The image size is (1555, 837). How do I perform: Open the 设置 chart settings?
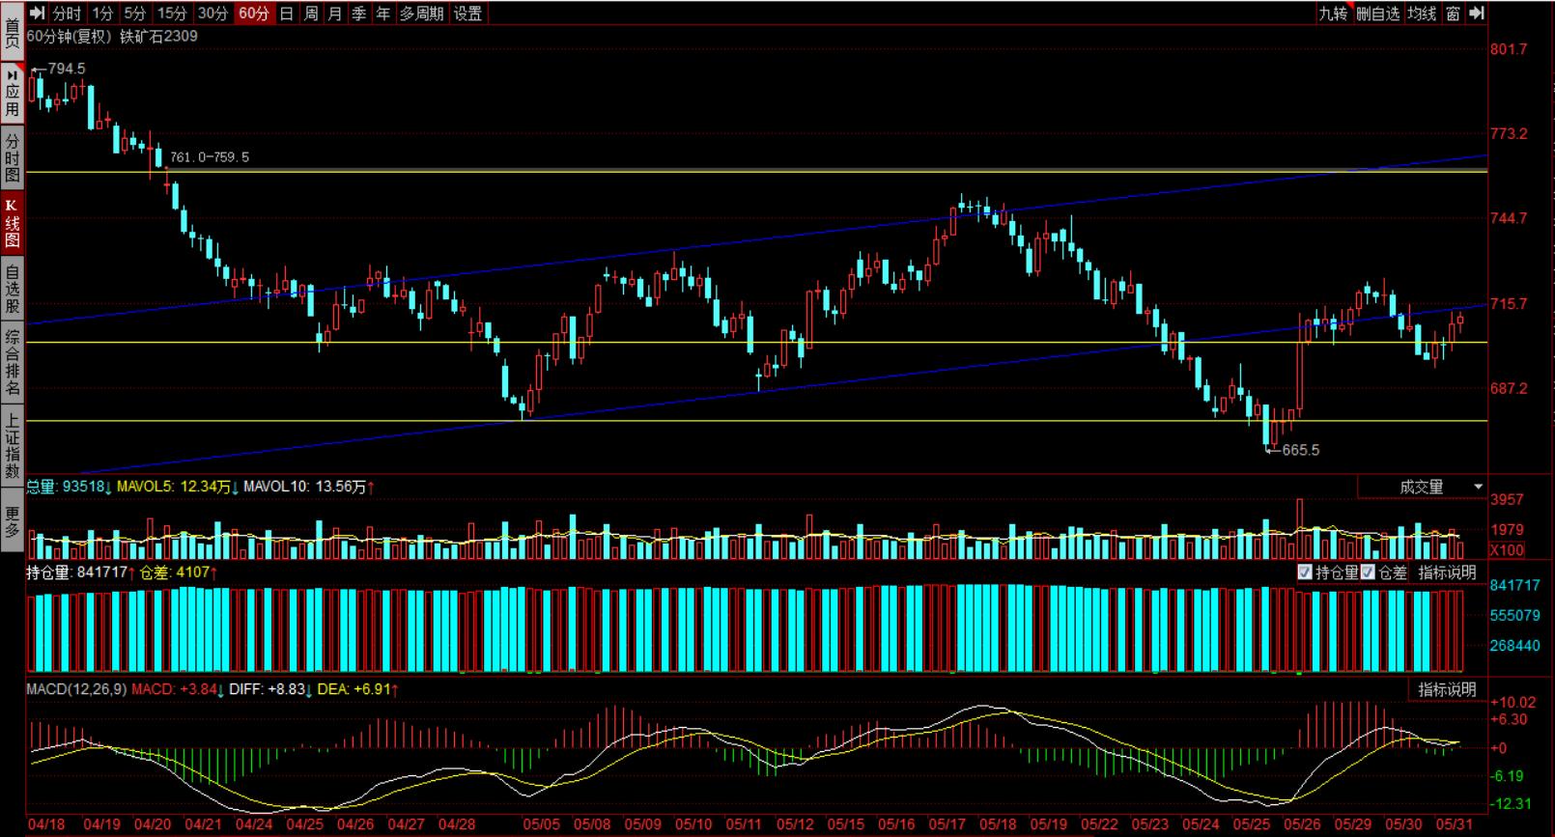467,14
